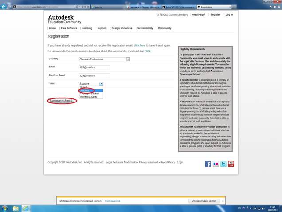This screenshot has width=282, height=212.
Task: Click the search magnifier in the address bar
Action: (x=77, y=7)
